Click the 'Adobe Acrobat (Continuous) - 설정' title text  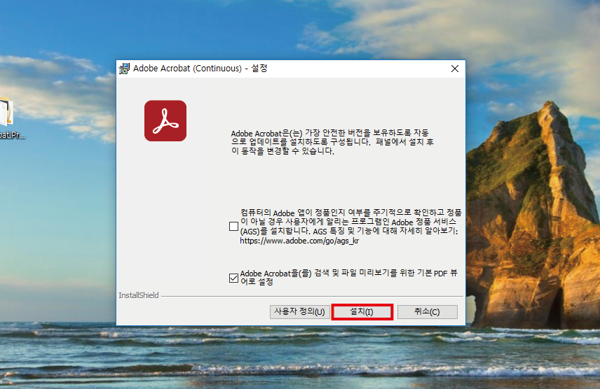[x=200, y=69]
